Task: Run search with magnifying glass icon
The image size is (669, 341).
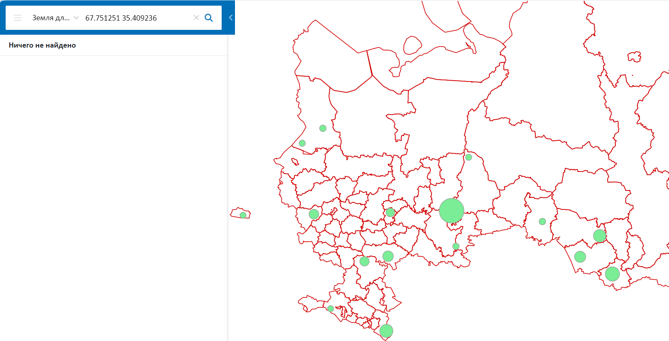Action: 209,18
